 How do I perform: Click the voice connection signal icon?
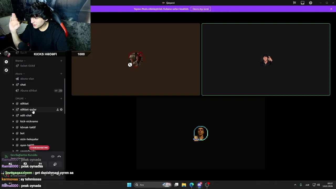click(6, 156)
